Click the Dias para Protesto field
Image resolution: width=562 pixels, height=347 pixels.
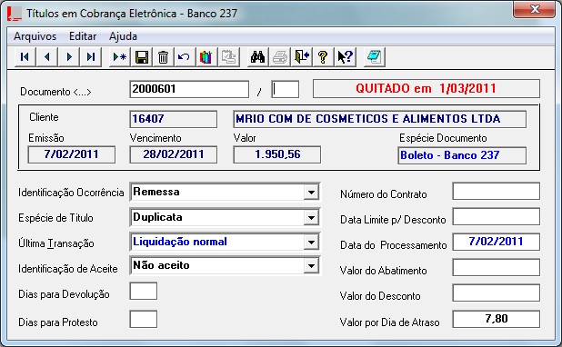pyautogui.click(x=144, y=320)
